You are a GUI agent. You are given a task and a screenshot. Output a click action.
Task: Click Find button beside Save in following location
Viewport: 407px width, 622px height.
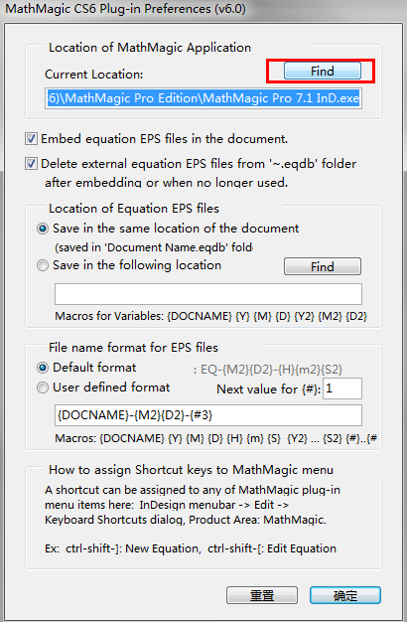(323, 266)
